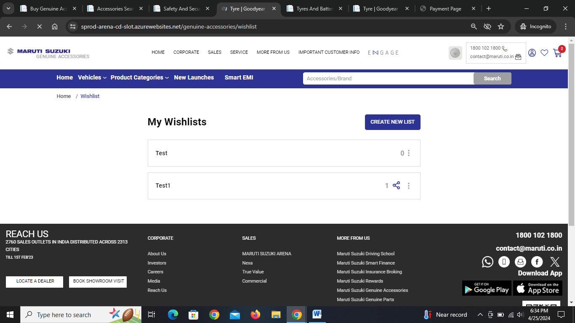Screen dimensions: 575x323
Task: Share the Test1 wishlist
Action: (397, 185)
